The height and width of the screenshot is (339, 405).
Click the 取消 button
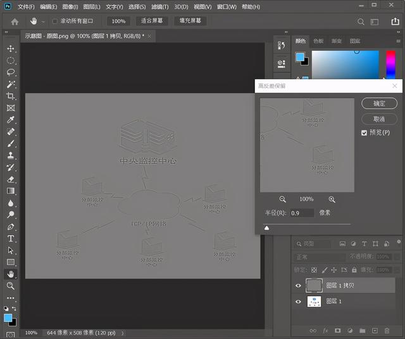tap(379, 119)
